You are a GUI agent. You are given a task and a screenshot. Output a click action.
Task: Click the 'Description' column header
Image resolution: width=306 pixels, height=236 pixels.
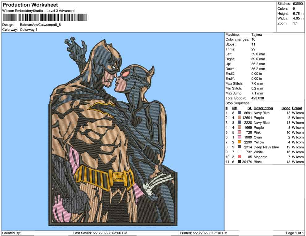[263, 108]
